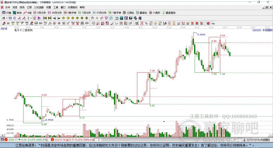Select the first yellow diamond arrow icon
273x148 pixels.
click(63, 18)
